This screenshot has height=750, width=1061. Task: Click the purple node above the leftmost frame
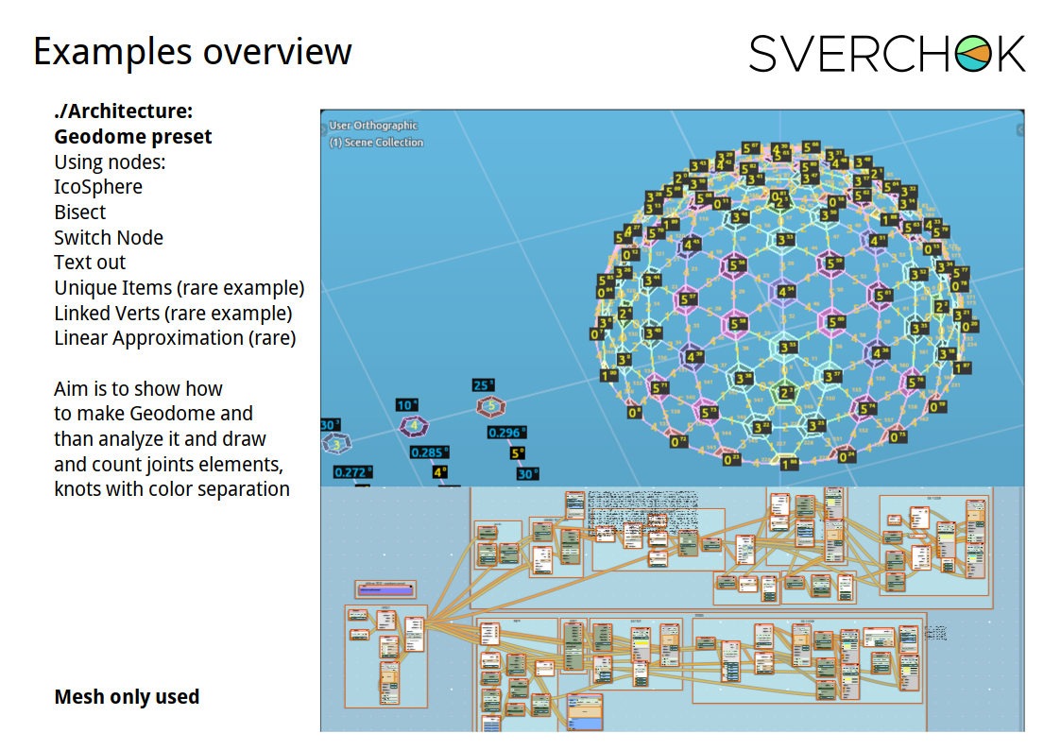[x=385, y=589]
